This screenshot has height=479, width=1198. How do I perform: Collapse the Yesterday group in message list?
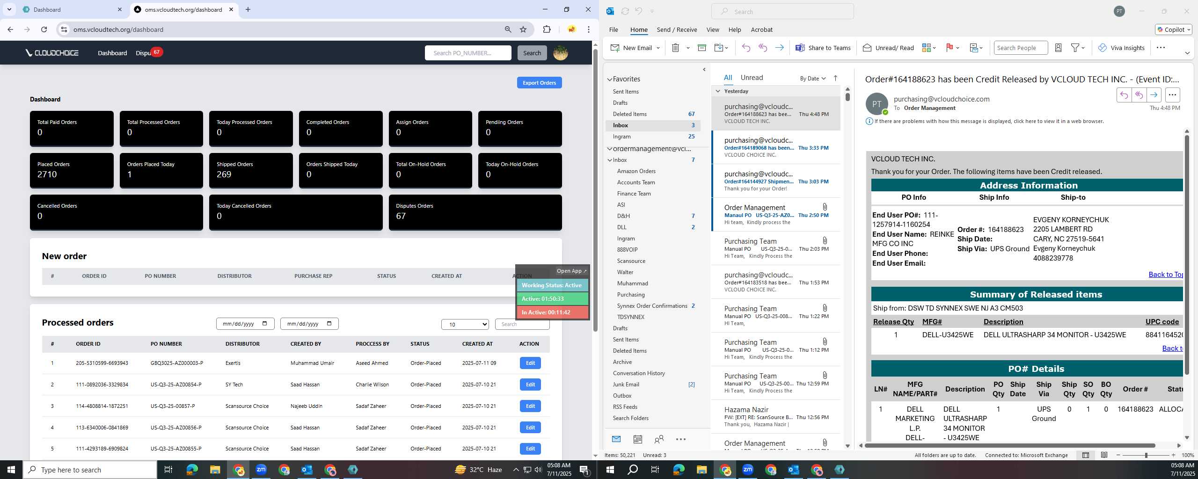pos(718,91)
